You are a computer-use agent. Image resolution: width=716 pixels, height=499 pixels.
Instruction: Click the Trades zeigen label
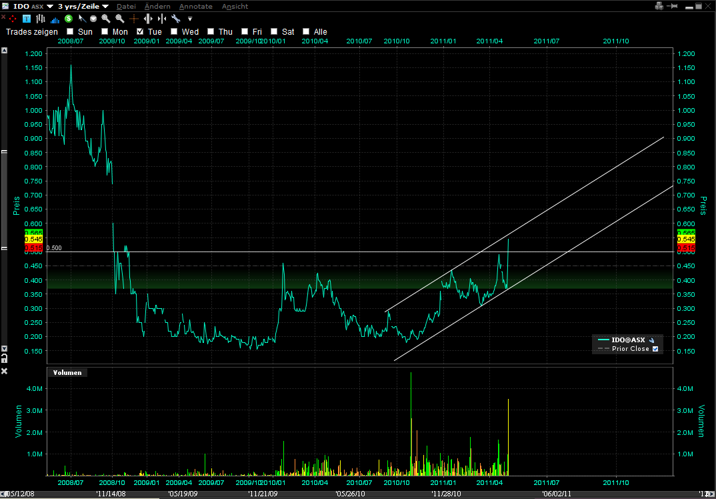click(x=32, y=32)
